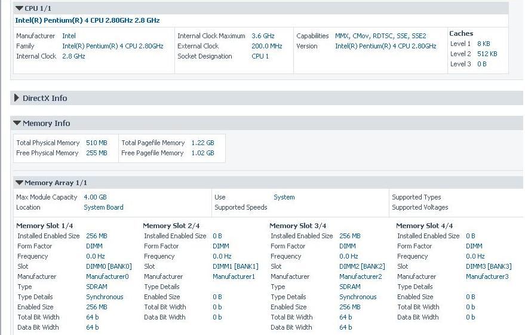Select Slot 2/4 Total Bit Width 0 b
The height and width of the screenshot is (335, 525).
(x=217, y=307)
